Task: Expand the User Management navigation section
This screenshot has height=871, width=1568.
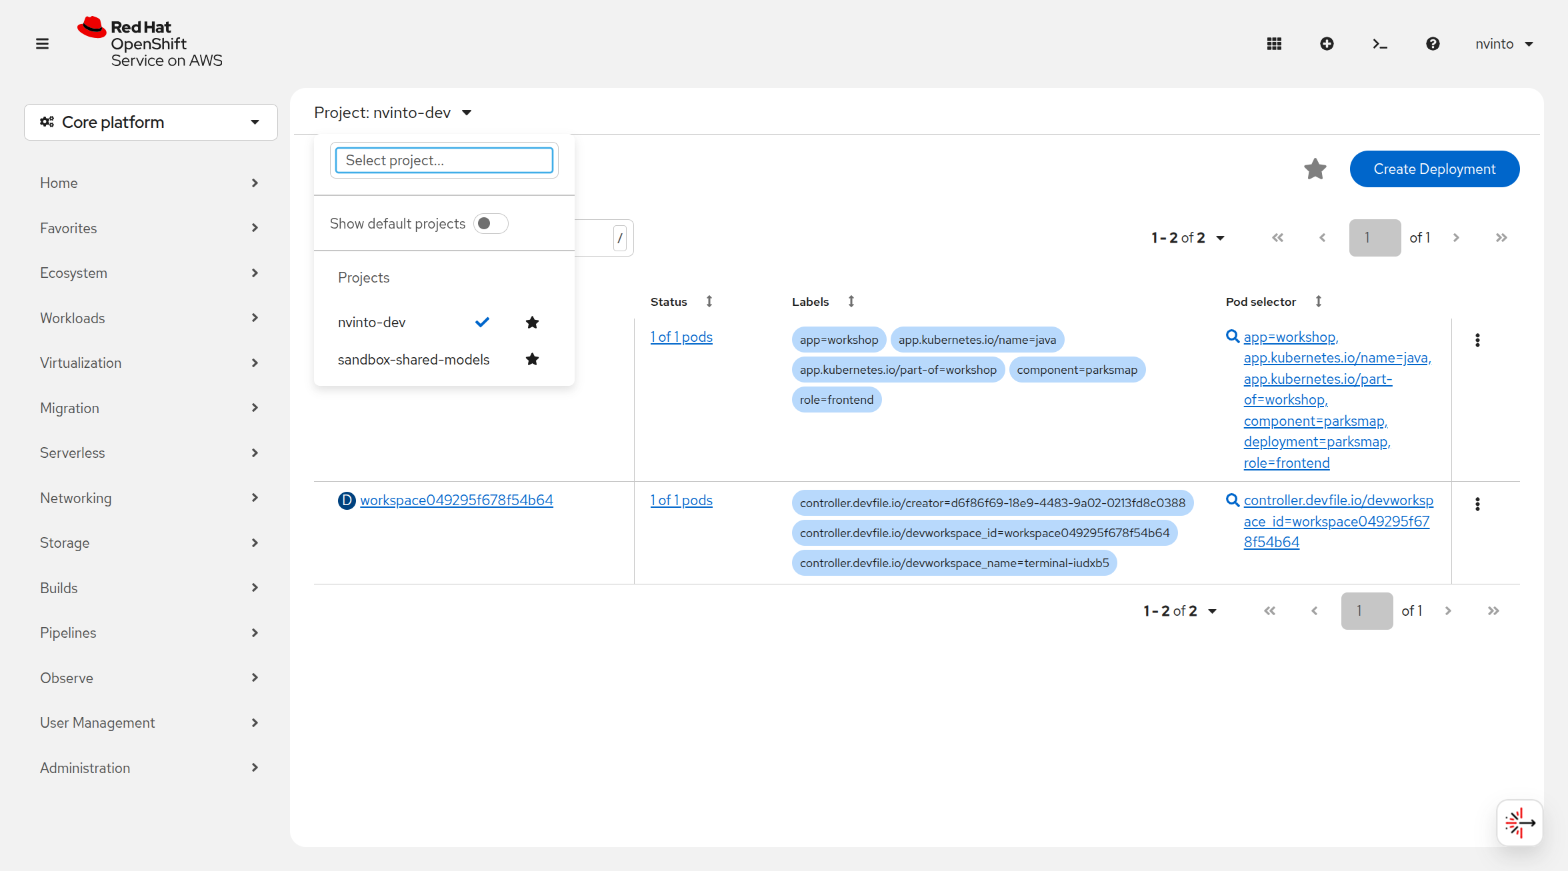Action: click(150, 723)
